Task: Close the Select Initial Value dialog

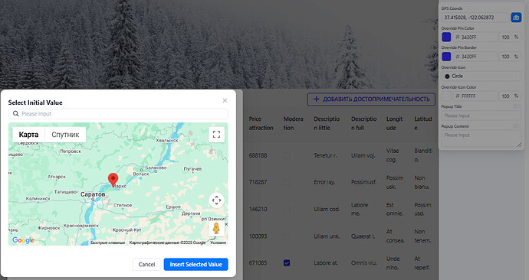Action: click(x=225, y=100)
